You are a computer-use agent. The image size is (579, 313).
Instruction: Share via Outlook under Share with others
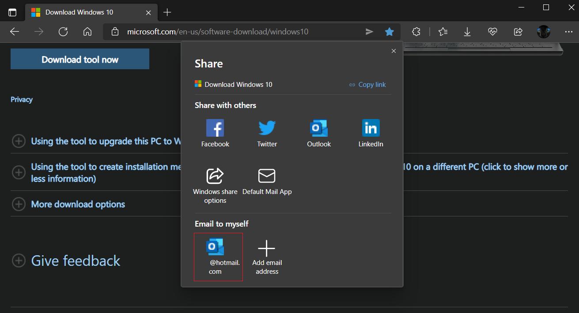(x=319, y=133)
